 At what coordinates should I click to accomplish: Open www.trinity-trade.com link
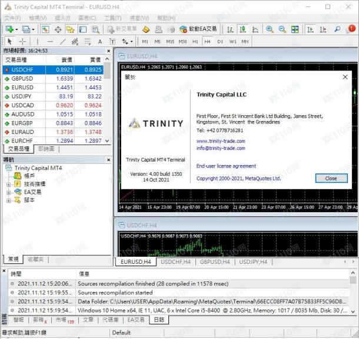pos(221,141)
